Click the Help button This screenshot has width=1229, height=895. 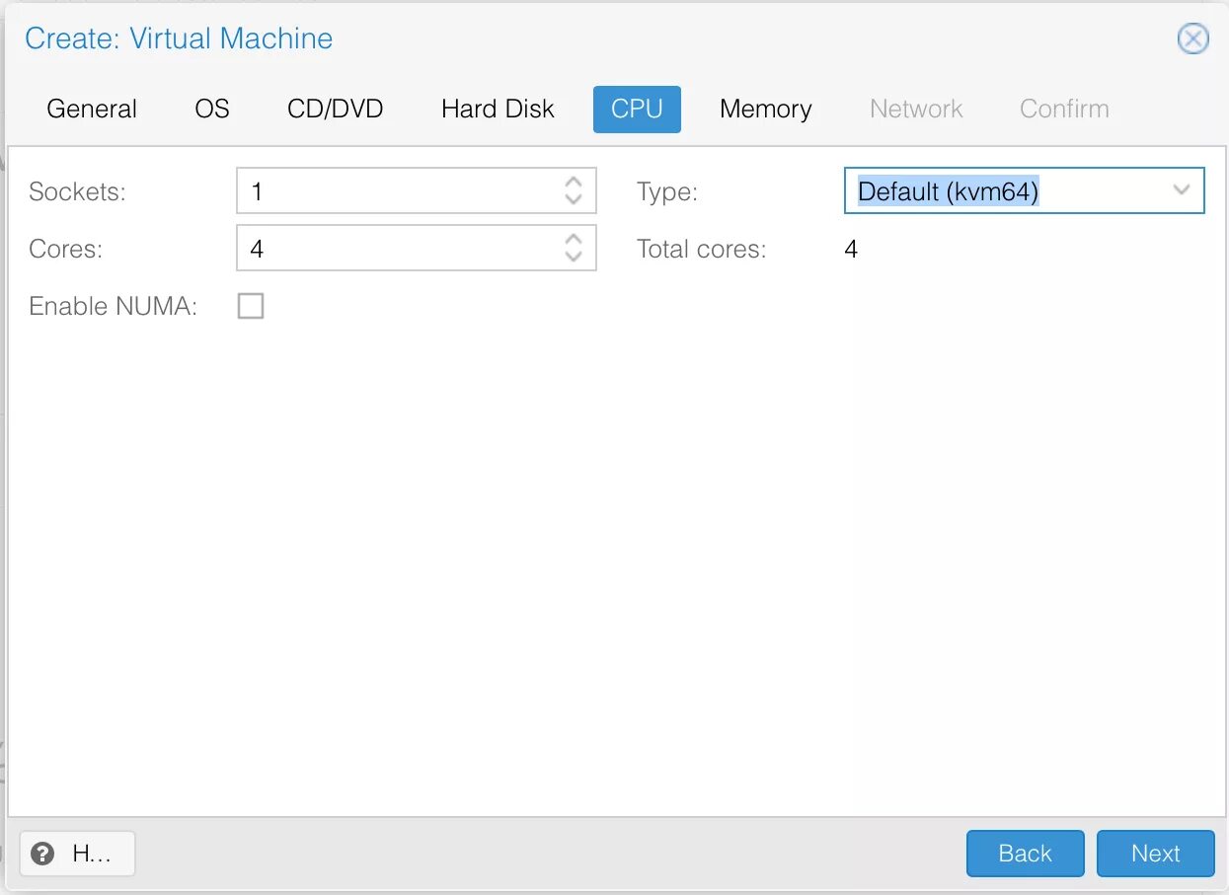coord(77,854)
